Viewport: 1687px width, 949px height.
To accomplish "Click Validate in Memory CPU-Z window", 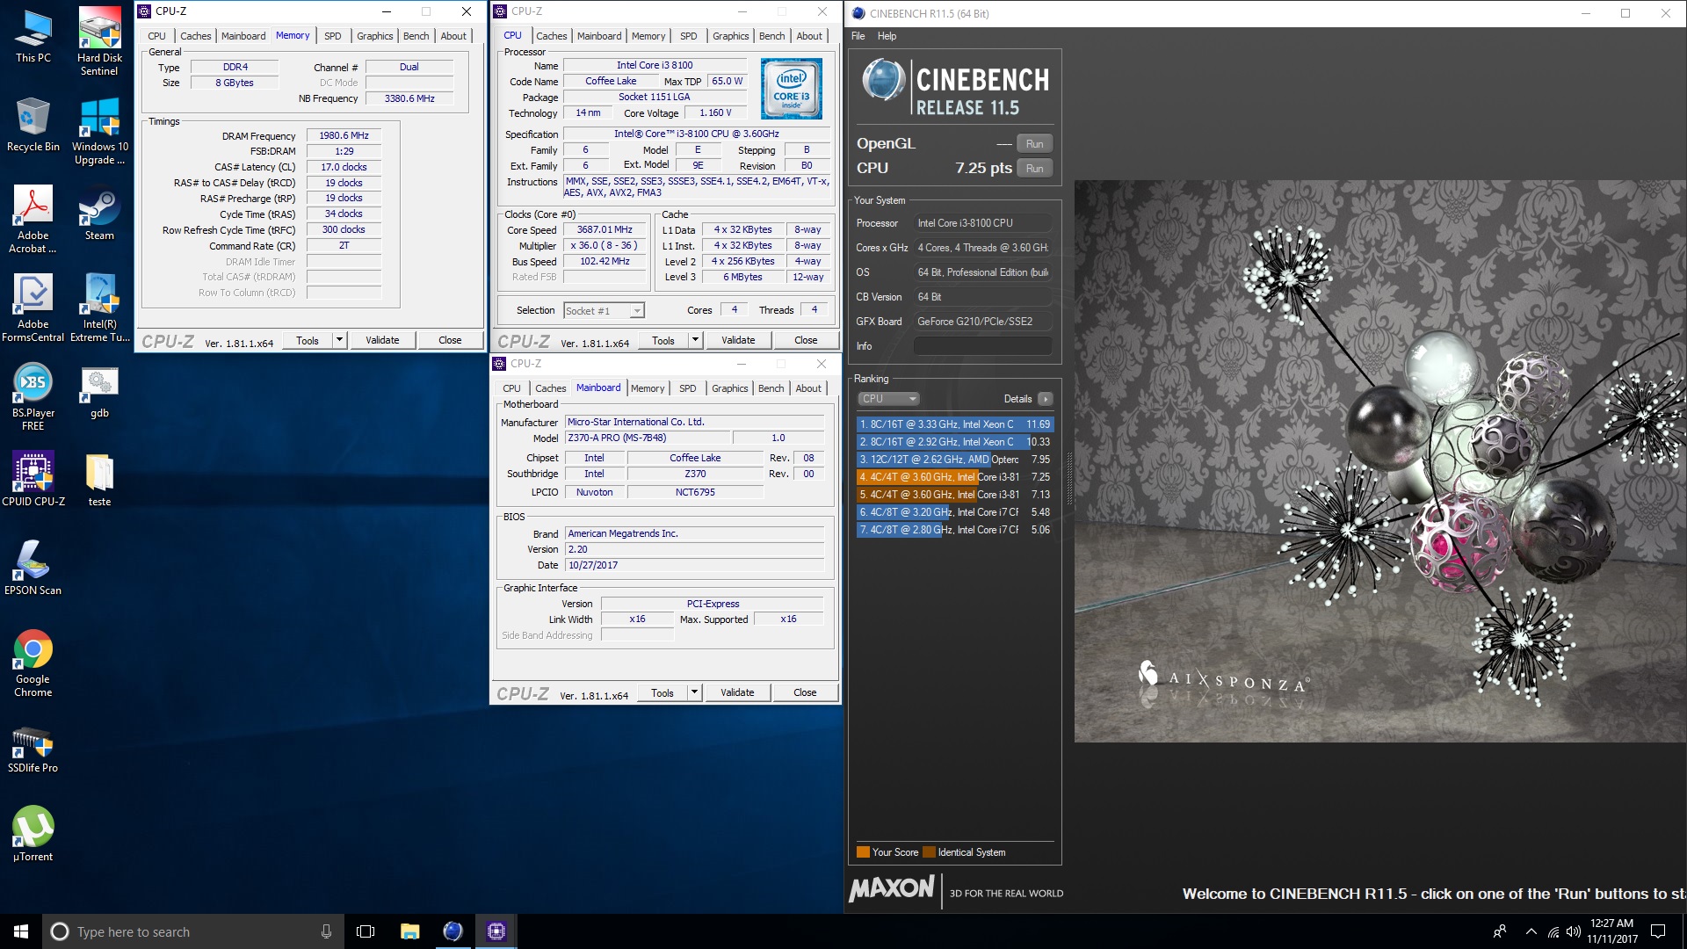I will pyautogui.click(x=382, y=340).
